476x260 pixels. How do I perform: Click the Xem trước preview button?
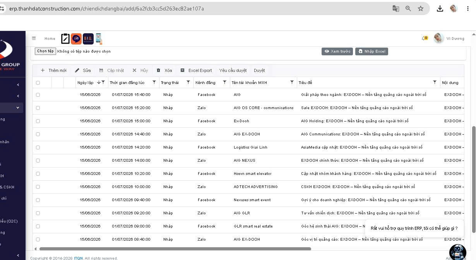pyautogui.click(x=337, y=51)
